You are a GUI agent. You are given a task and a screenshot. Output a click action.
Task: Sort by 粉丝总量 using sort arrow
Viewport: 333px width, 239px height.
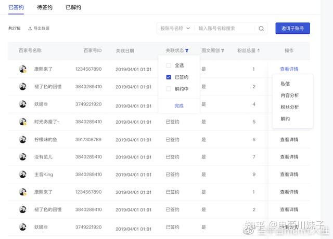[x=259, y=50]
